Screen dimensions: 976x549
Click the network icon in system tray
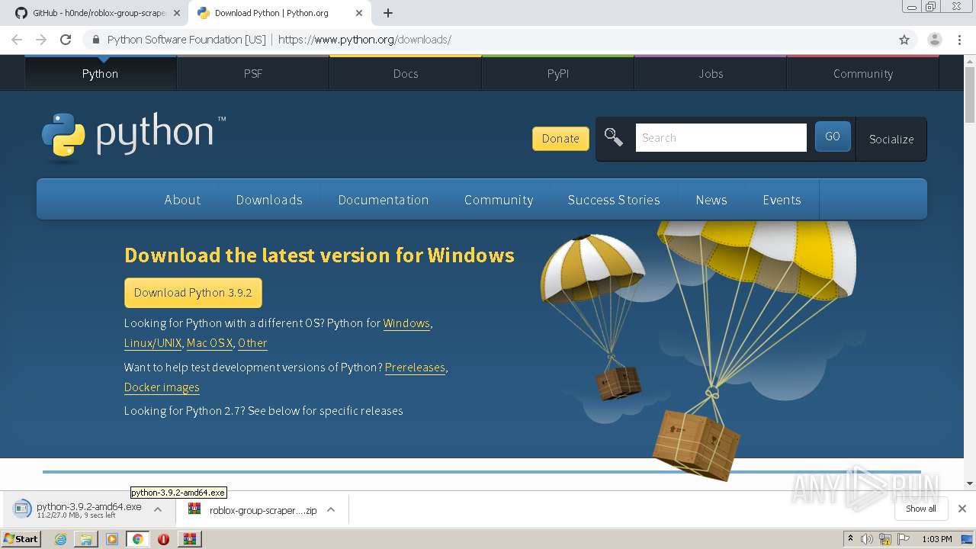tap(885, 539)
